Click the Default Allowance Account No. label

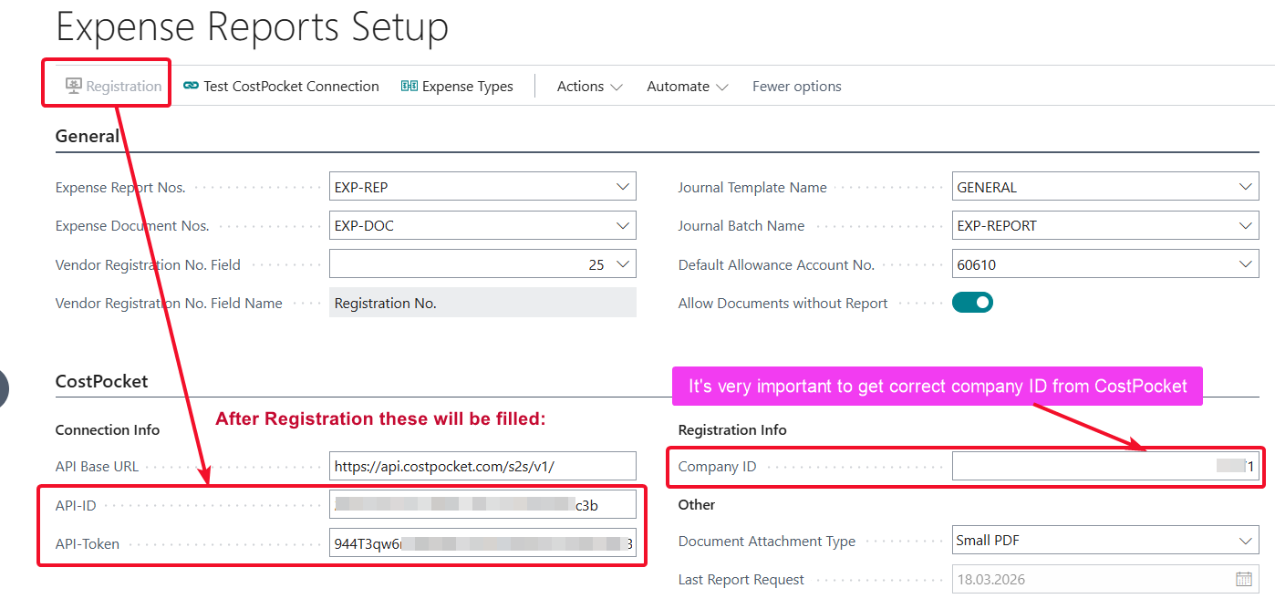776,265
